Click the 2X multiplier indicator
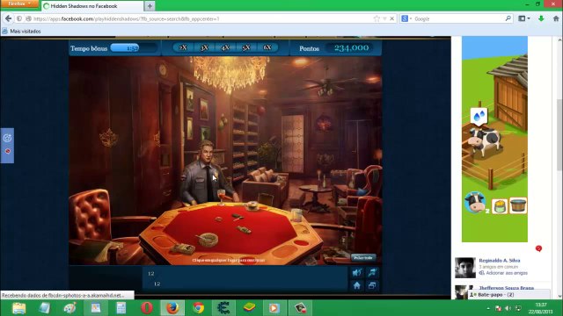The height and width of the screenshot is (316, 563). coord(183,47)
